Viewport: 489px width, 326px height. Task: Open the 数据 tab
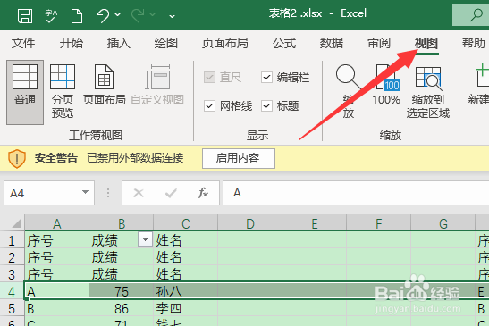(331, 43)
